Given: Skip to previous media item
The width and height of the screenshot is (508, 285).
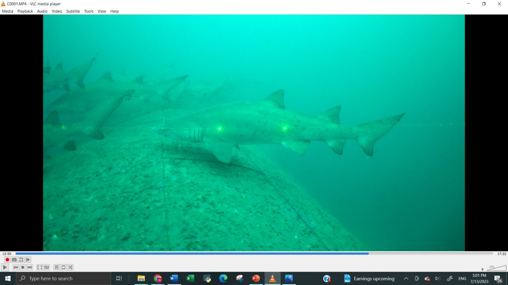Looking at the screenshot, I should pos(15,267).
